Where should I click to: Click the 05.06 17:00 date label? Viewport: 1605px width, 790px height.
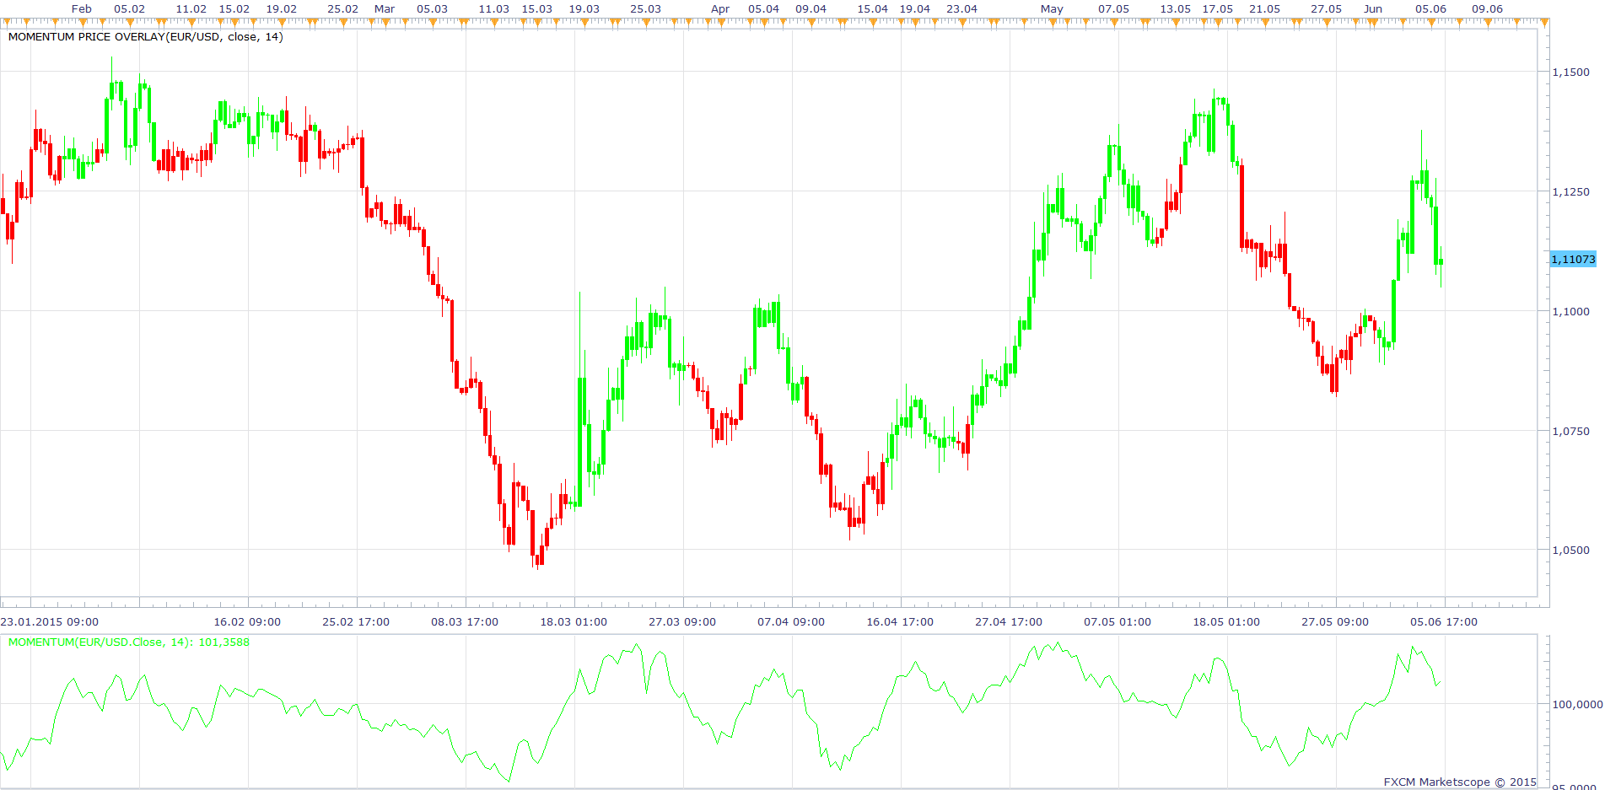coord(1444,622)
